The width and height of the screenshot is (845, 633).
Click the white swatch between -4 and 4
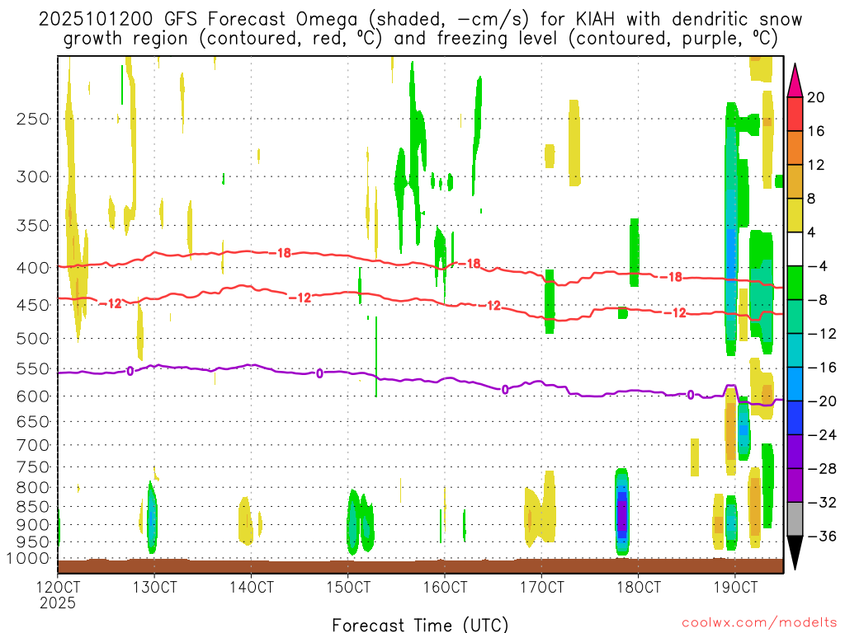tap(795, 249)
